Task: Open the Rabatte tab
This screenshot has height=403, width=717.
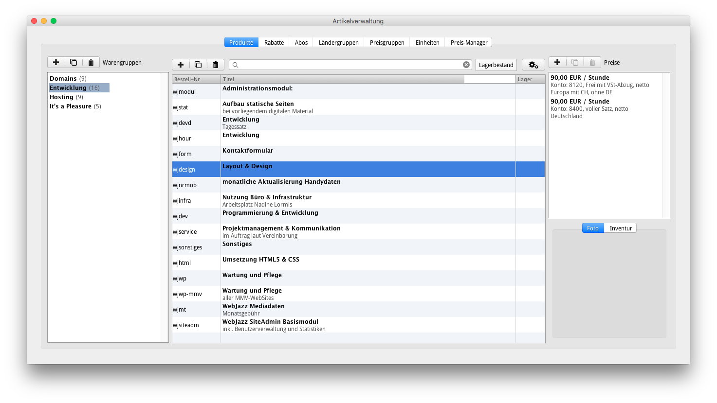Action: [274, 42]
